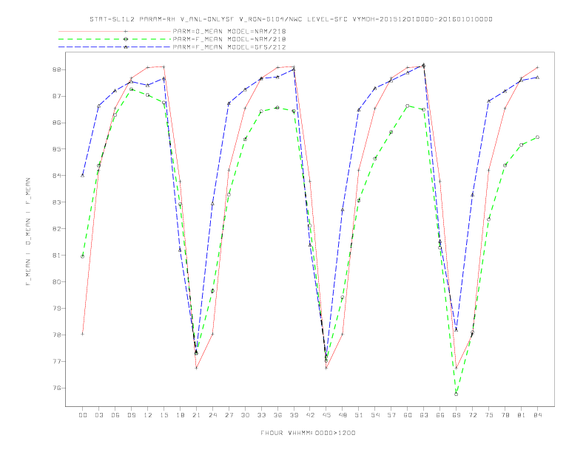Click the y-axis tick label 83
The width and height of the screenshot is (586, 452).
55,202
